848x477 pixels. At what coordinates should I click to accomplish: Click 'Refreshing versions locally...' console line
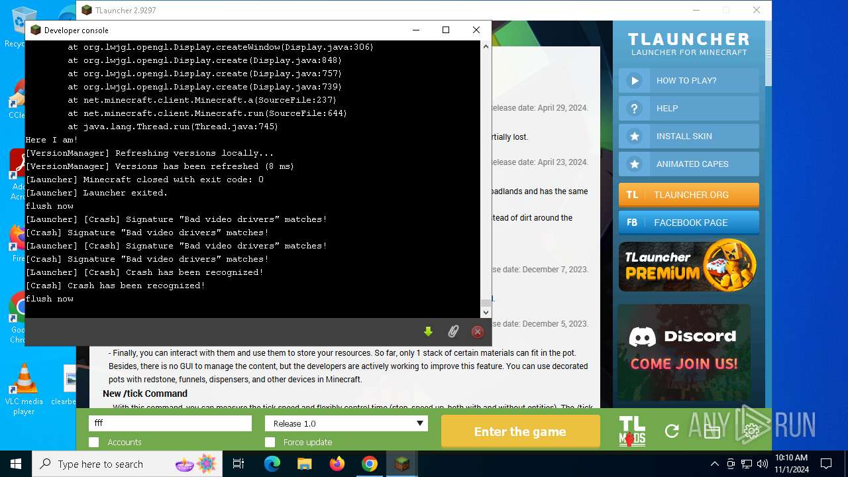[x=150, y=153]
